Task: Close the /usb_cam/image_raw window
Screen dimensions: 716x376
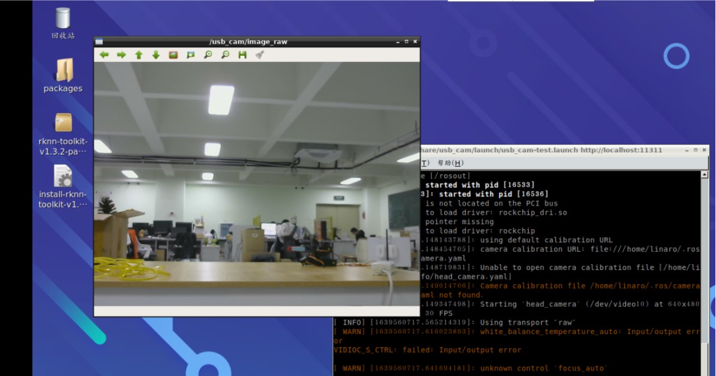Action: click(415, 41)
